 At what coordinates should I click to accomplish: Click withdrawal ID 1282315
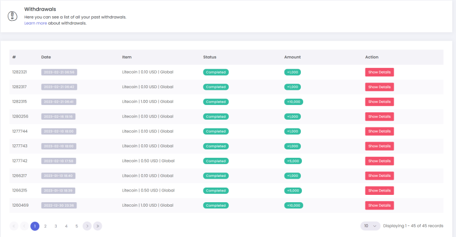click(20, 102)
